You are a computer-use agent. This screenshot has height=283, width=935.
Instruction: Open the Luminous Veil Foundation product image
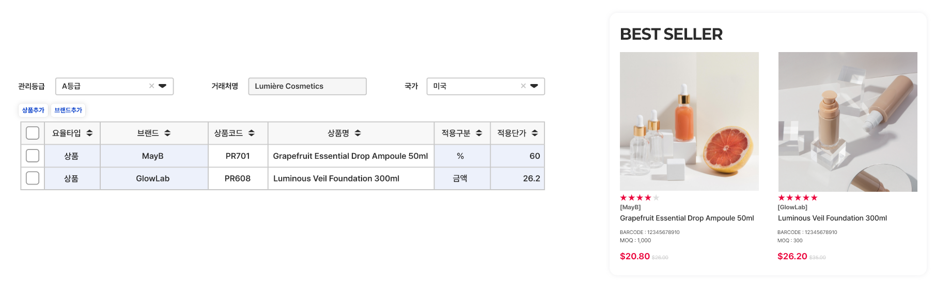coord(848,122)
